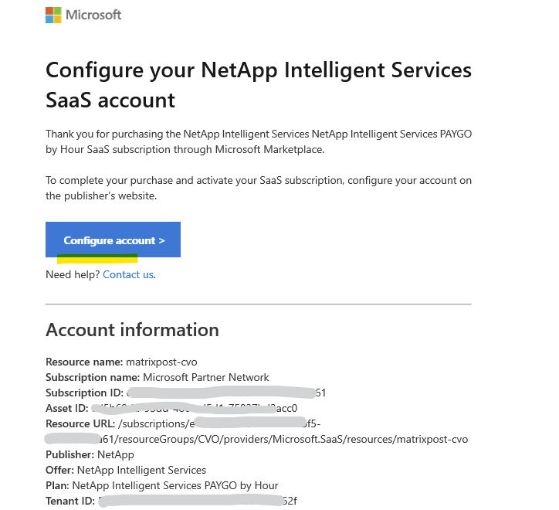
Task: Click the Account information heading
Action: click(x=132, y=330)
